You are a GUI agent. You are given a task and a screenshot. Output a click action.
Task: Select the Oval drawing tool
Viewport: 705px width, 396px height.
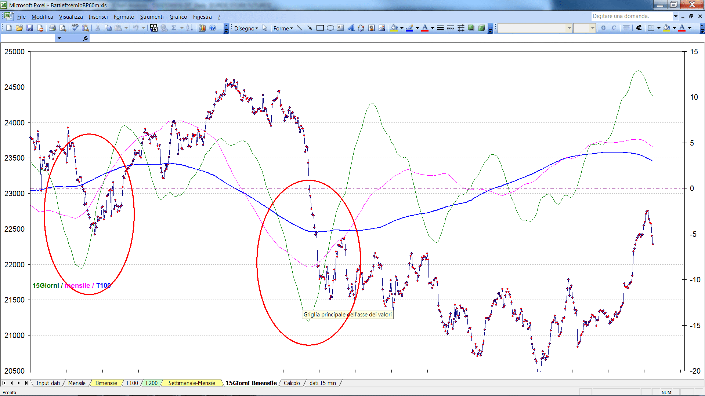[x=330, y=28]
